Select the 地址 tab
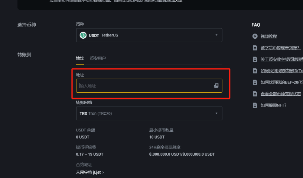The height and width of the screenshot is (178, 303). pos(80,58)
